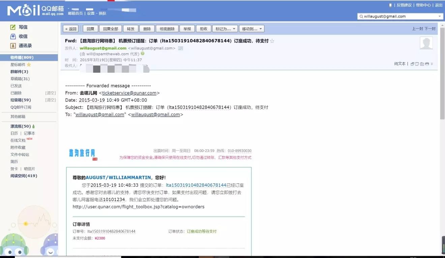Click 退出 logout link
Image resolution: width=445 pixels, height=258 pixels.
click(x=439, y=5)
